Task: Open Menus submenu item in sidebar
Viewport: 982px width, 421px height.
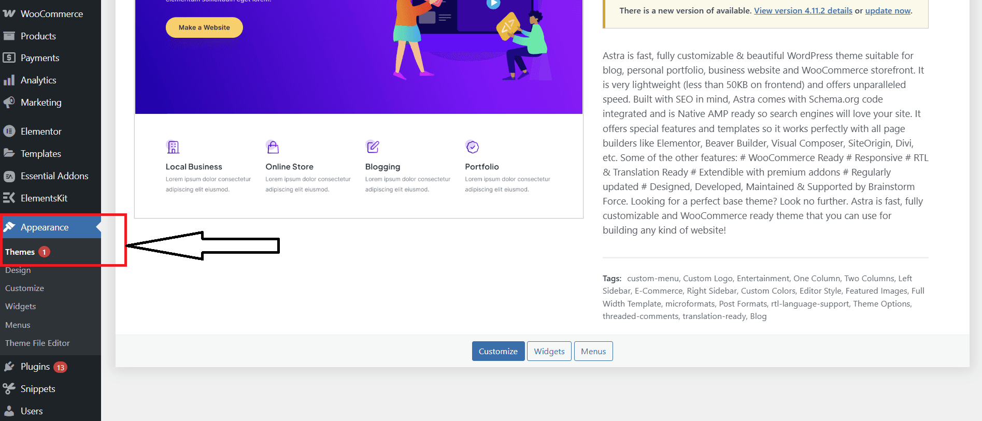Action: [x=18, y=325]
